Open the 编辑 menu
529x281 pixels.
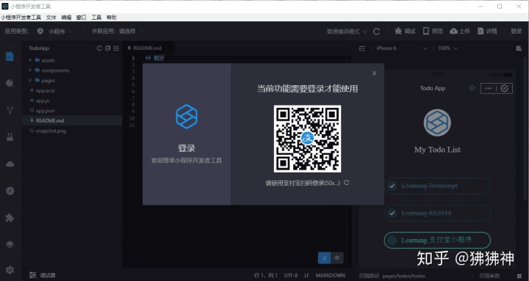point(66,17)
